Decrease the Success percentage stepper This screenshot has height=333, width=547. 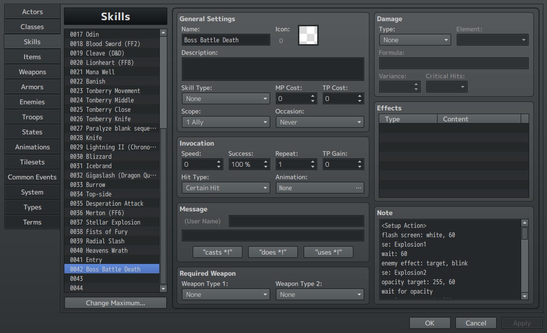click(266, 167)
